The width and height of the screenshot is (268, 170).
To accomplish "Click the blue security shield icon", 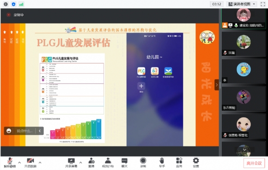I will [13, 4].
